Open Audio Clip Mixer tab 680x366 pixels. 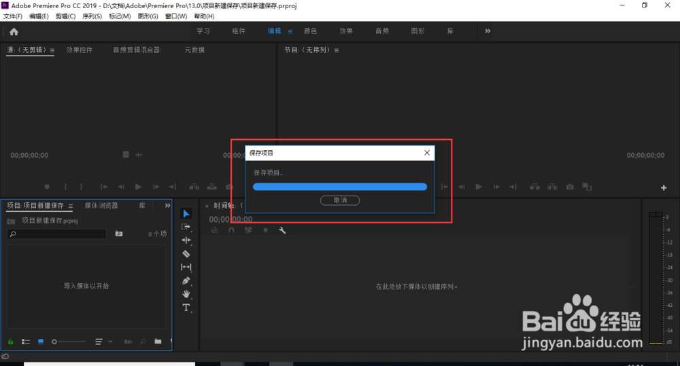[137, 50]
